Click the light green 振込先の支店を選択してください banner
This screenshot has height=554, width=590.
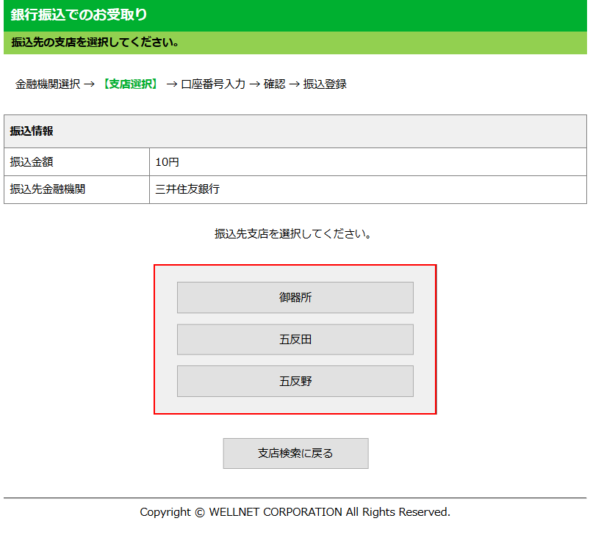coord(96,43)
